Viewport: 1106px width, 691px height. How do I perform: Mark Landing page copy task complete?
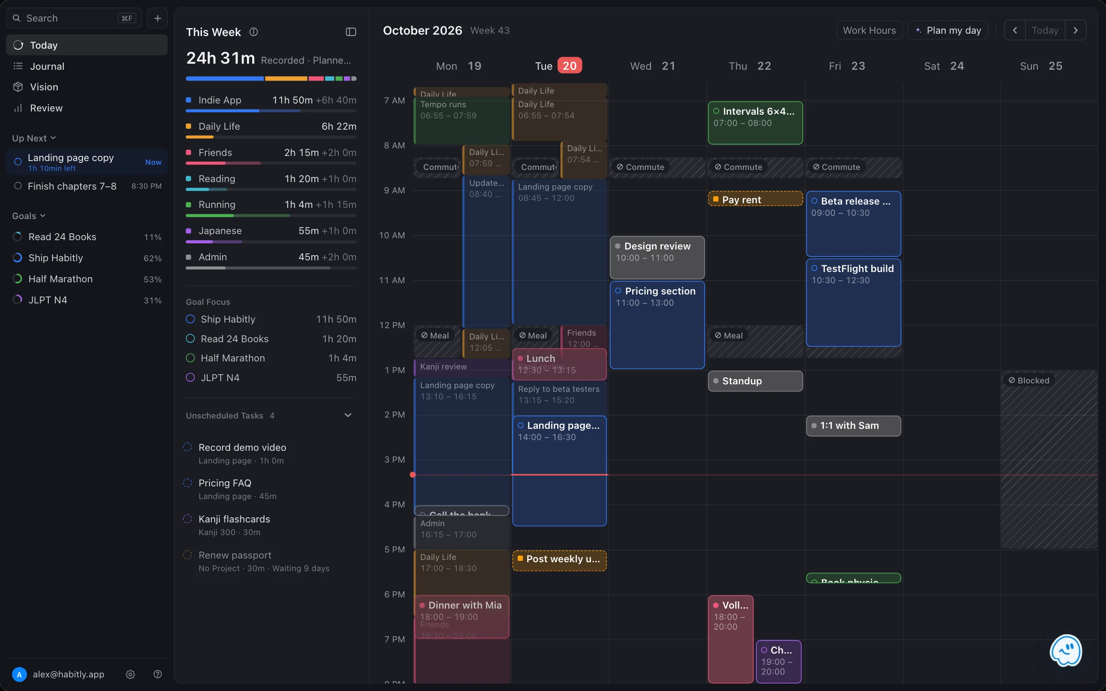coord(18,162)
